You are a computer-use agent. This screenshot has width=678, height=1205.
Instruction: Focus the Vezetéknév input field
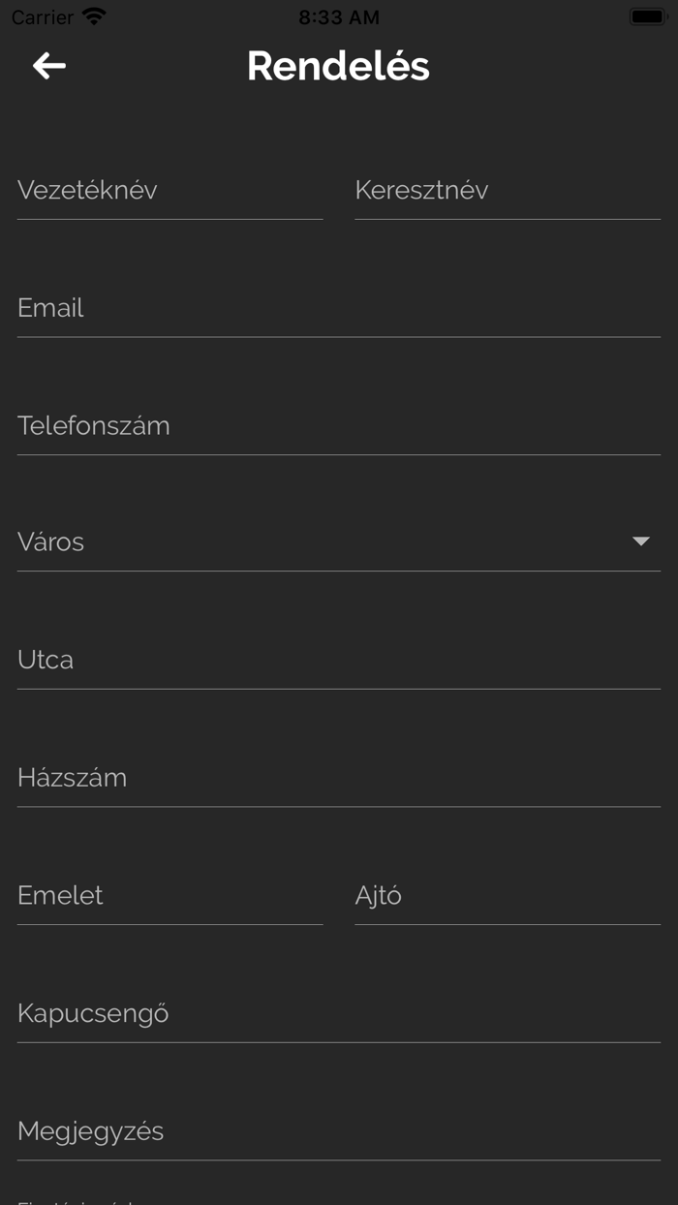coord(169,191)
